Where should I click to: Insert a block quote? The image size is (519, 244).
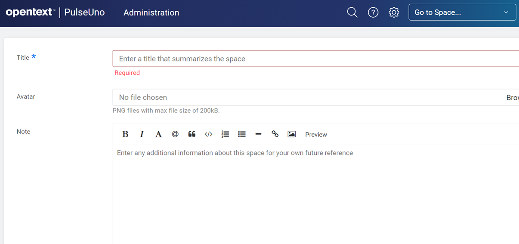pyautogui.click(x=192, y=134)
